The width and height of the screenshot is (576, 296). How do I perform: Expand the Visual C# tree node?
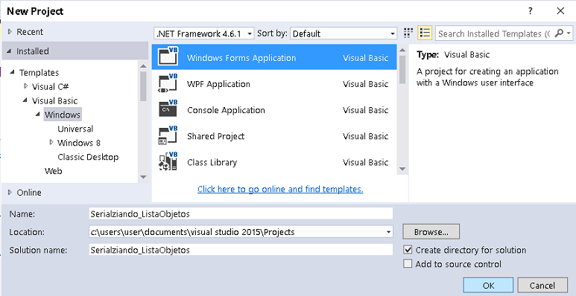pos(26,86)
